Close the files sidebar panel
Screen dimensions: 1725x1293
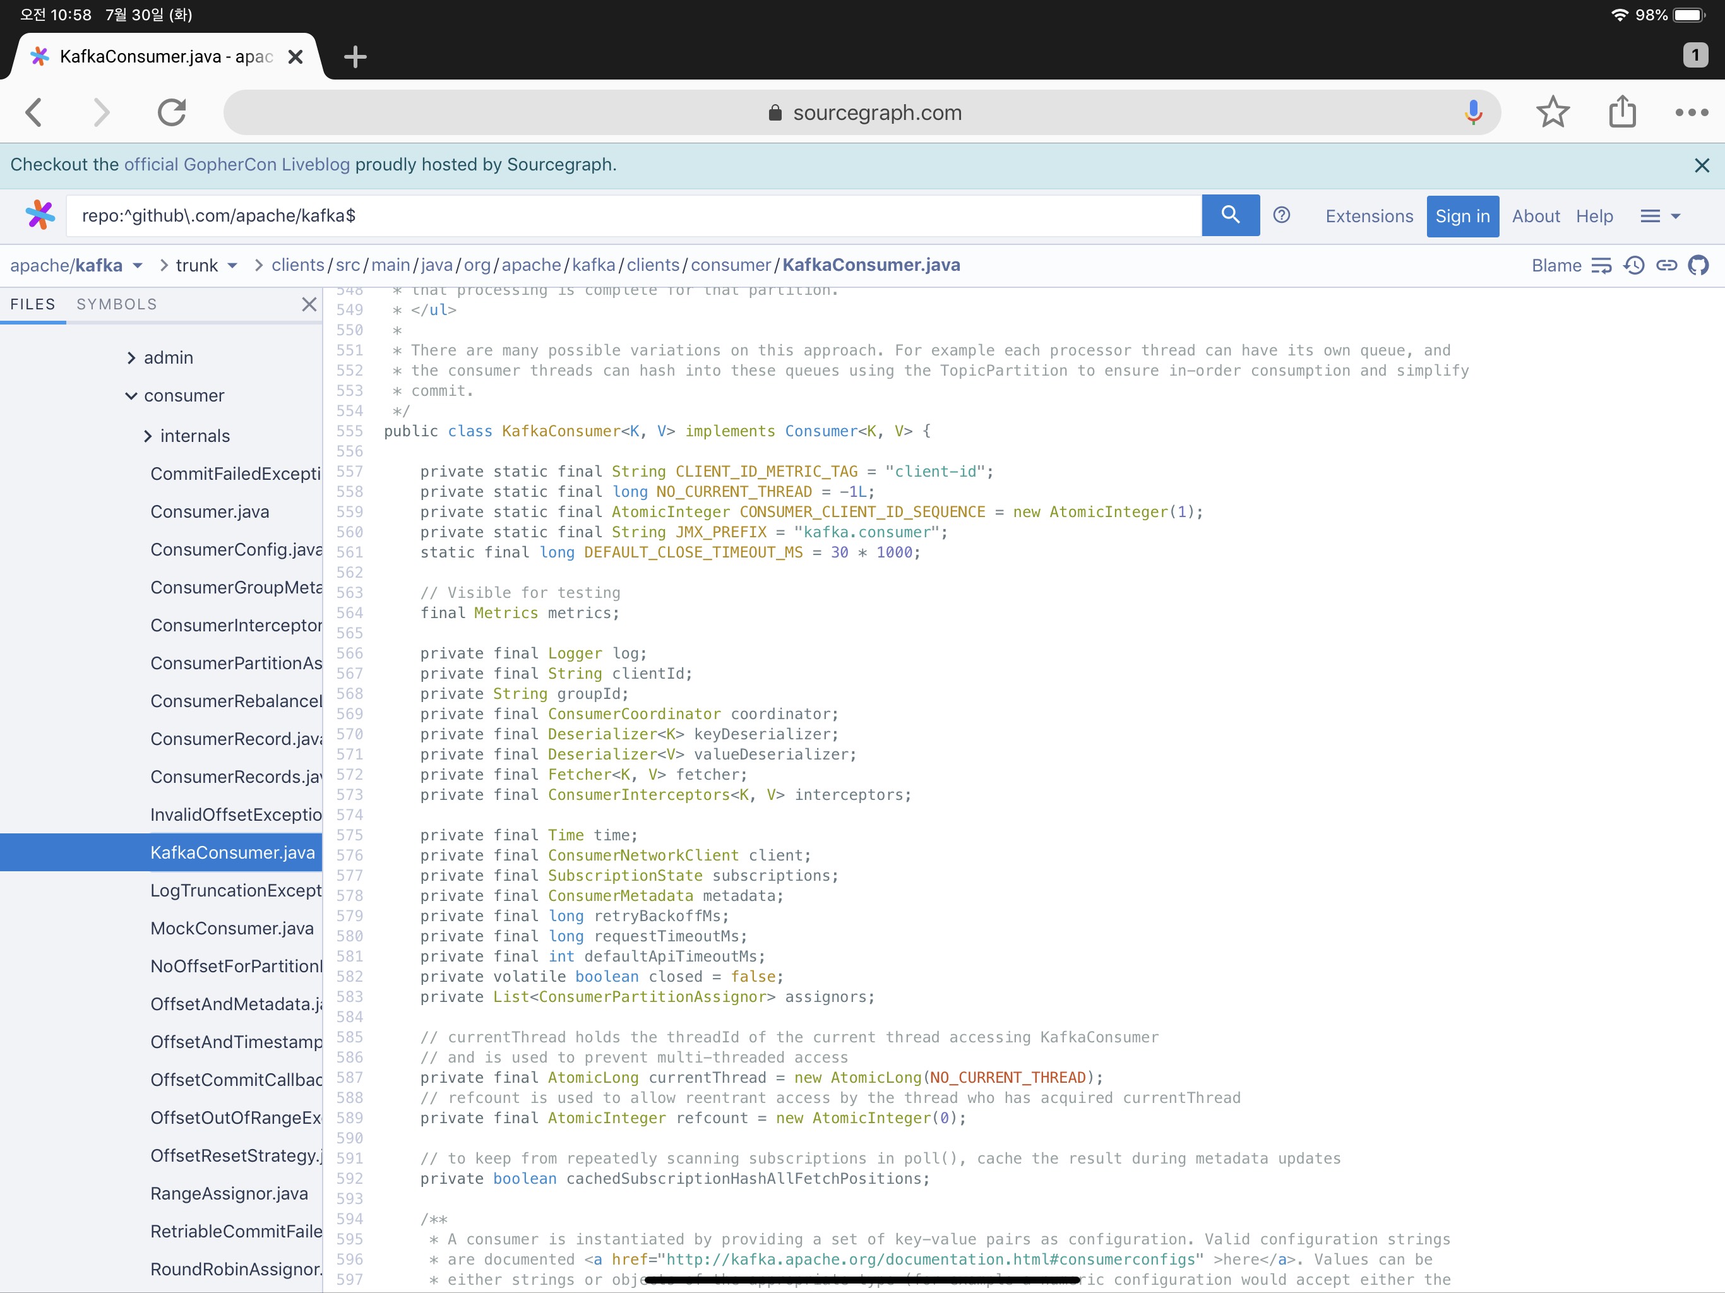pos(309,304)
